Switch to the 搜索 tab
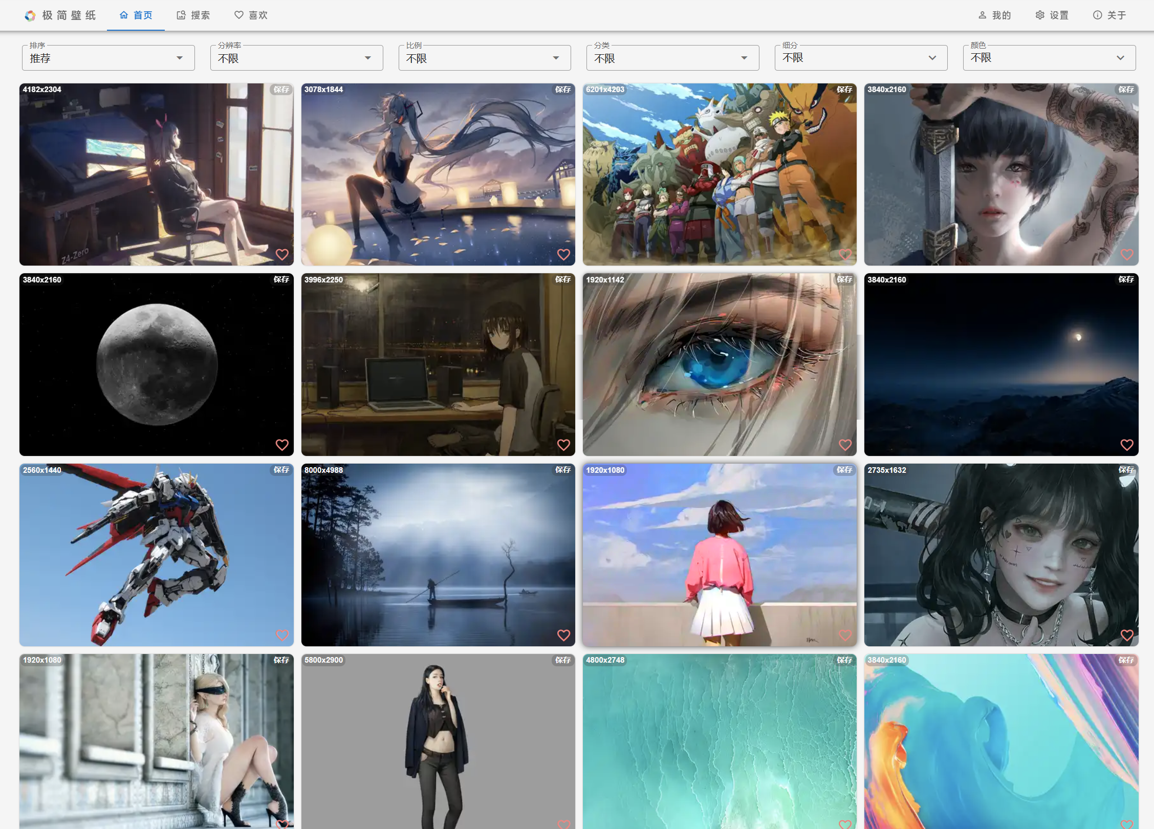Screen dimensions: 1154x829 (x=193, y=15)
